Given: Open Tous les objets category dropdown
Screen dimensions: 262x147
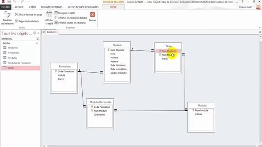Looking at the screenshot, I should point(34,33).
